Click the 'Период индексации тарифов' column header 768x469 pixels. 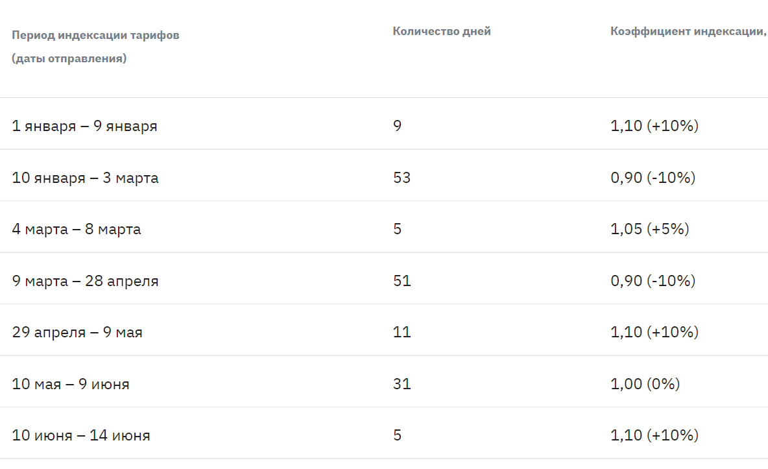tap(95, 36)
